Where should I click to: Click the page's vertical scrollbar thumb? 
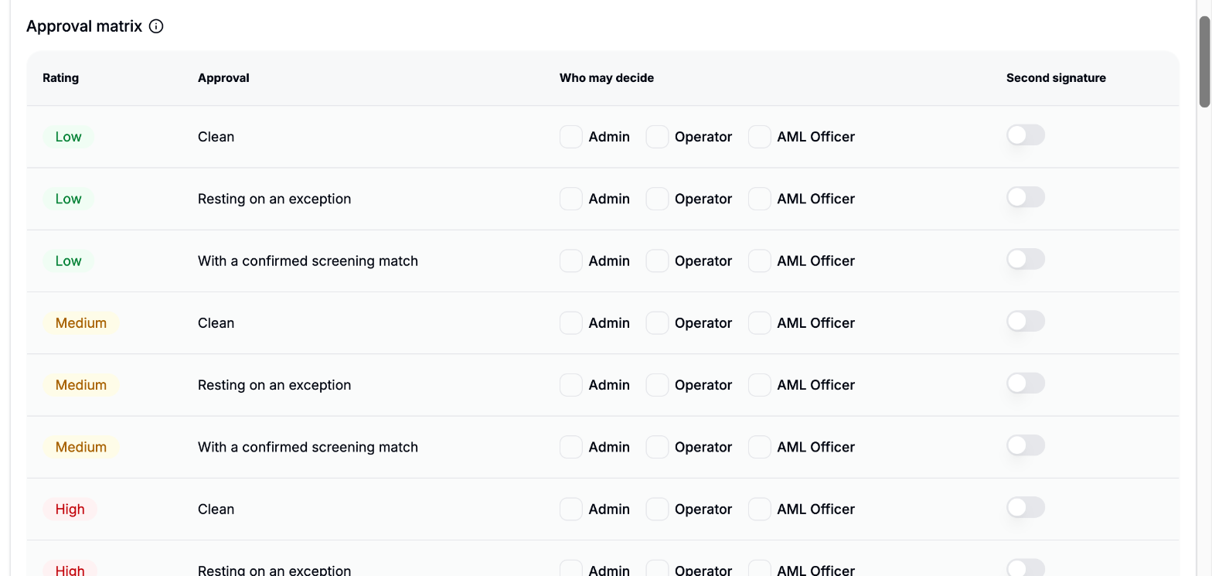(1204, 60)
